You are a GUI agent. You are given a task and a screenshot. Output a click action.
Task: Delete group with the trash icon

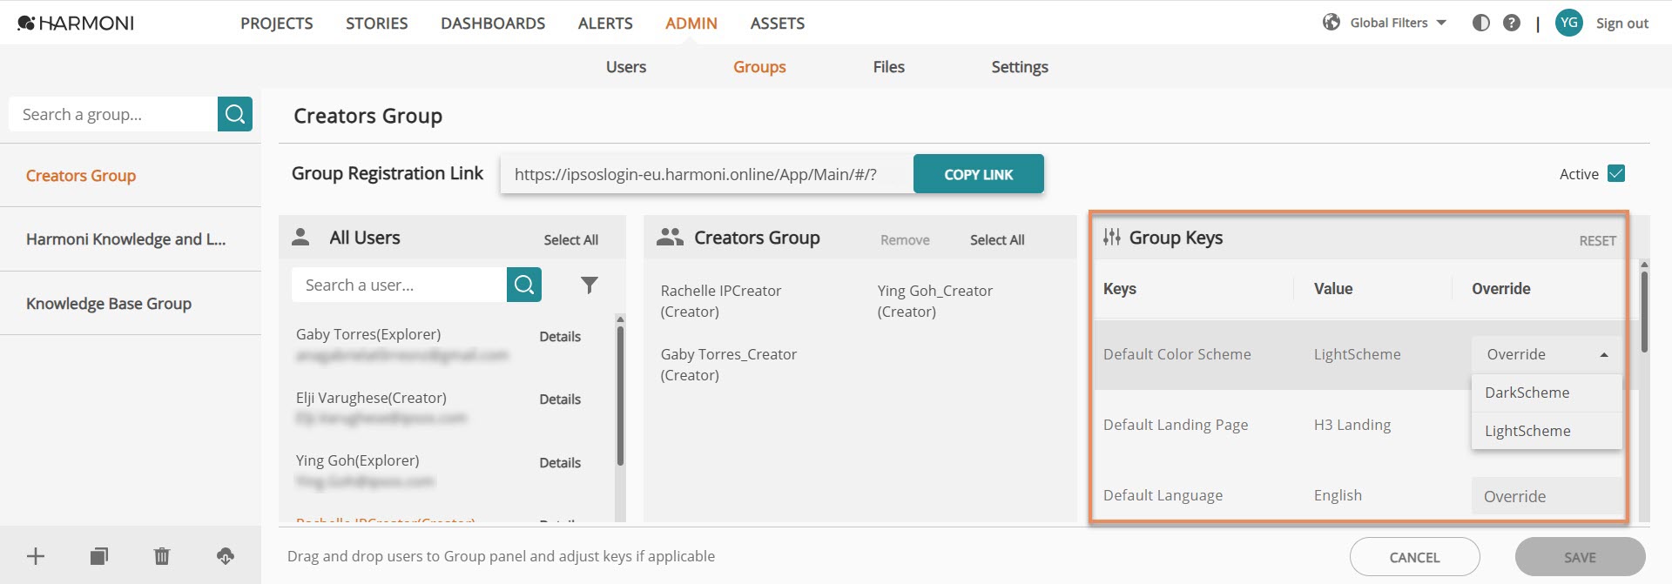162,556
